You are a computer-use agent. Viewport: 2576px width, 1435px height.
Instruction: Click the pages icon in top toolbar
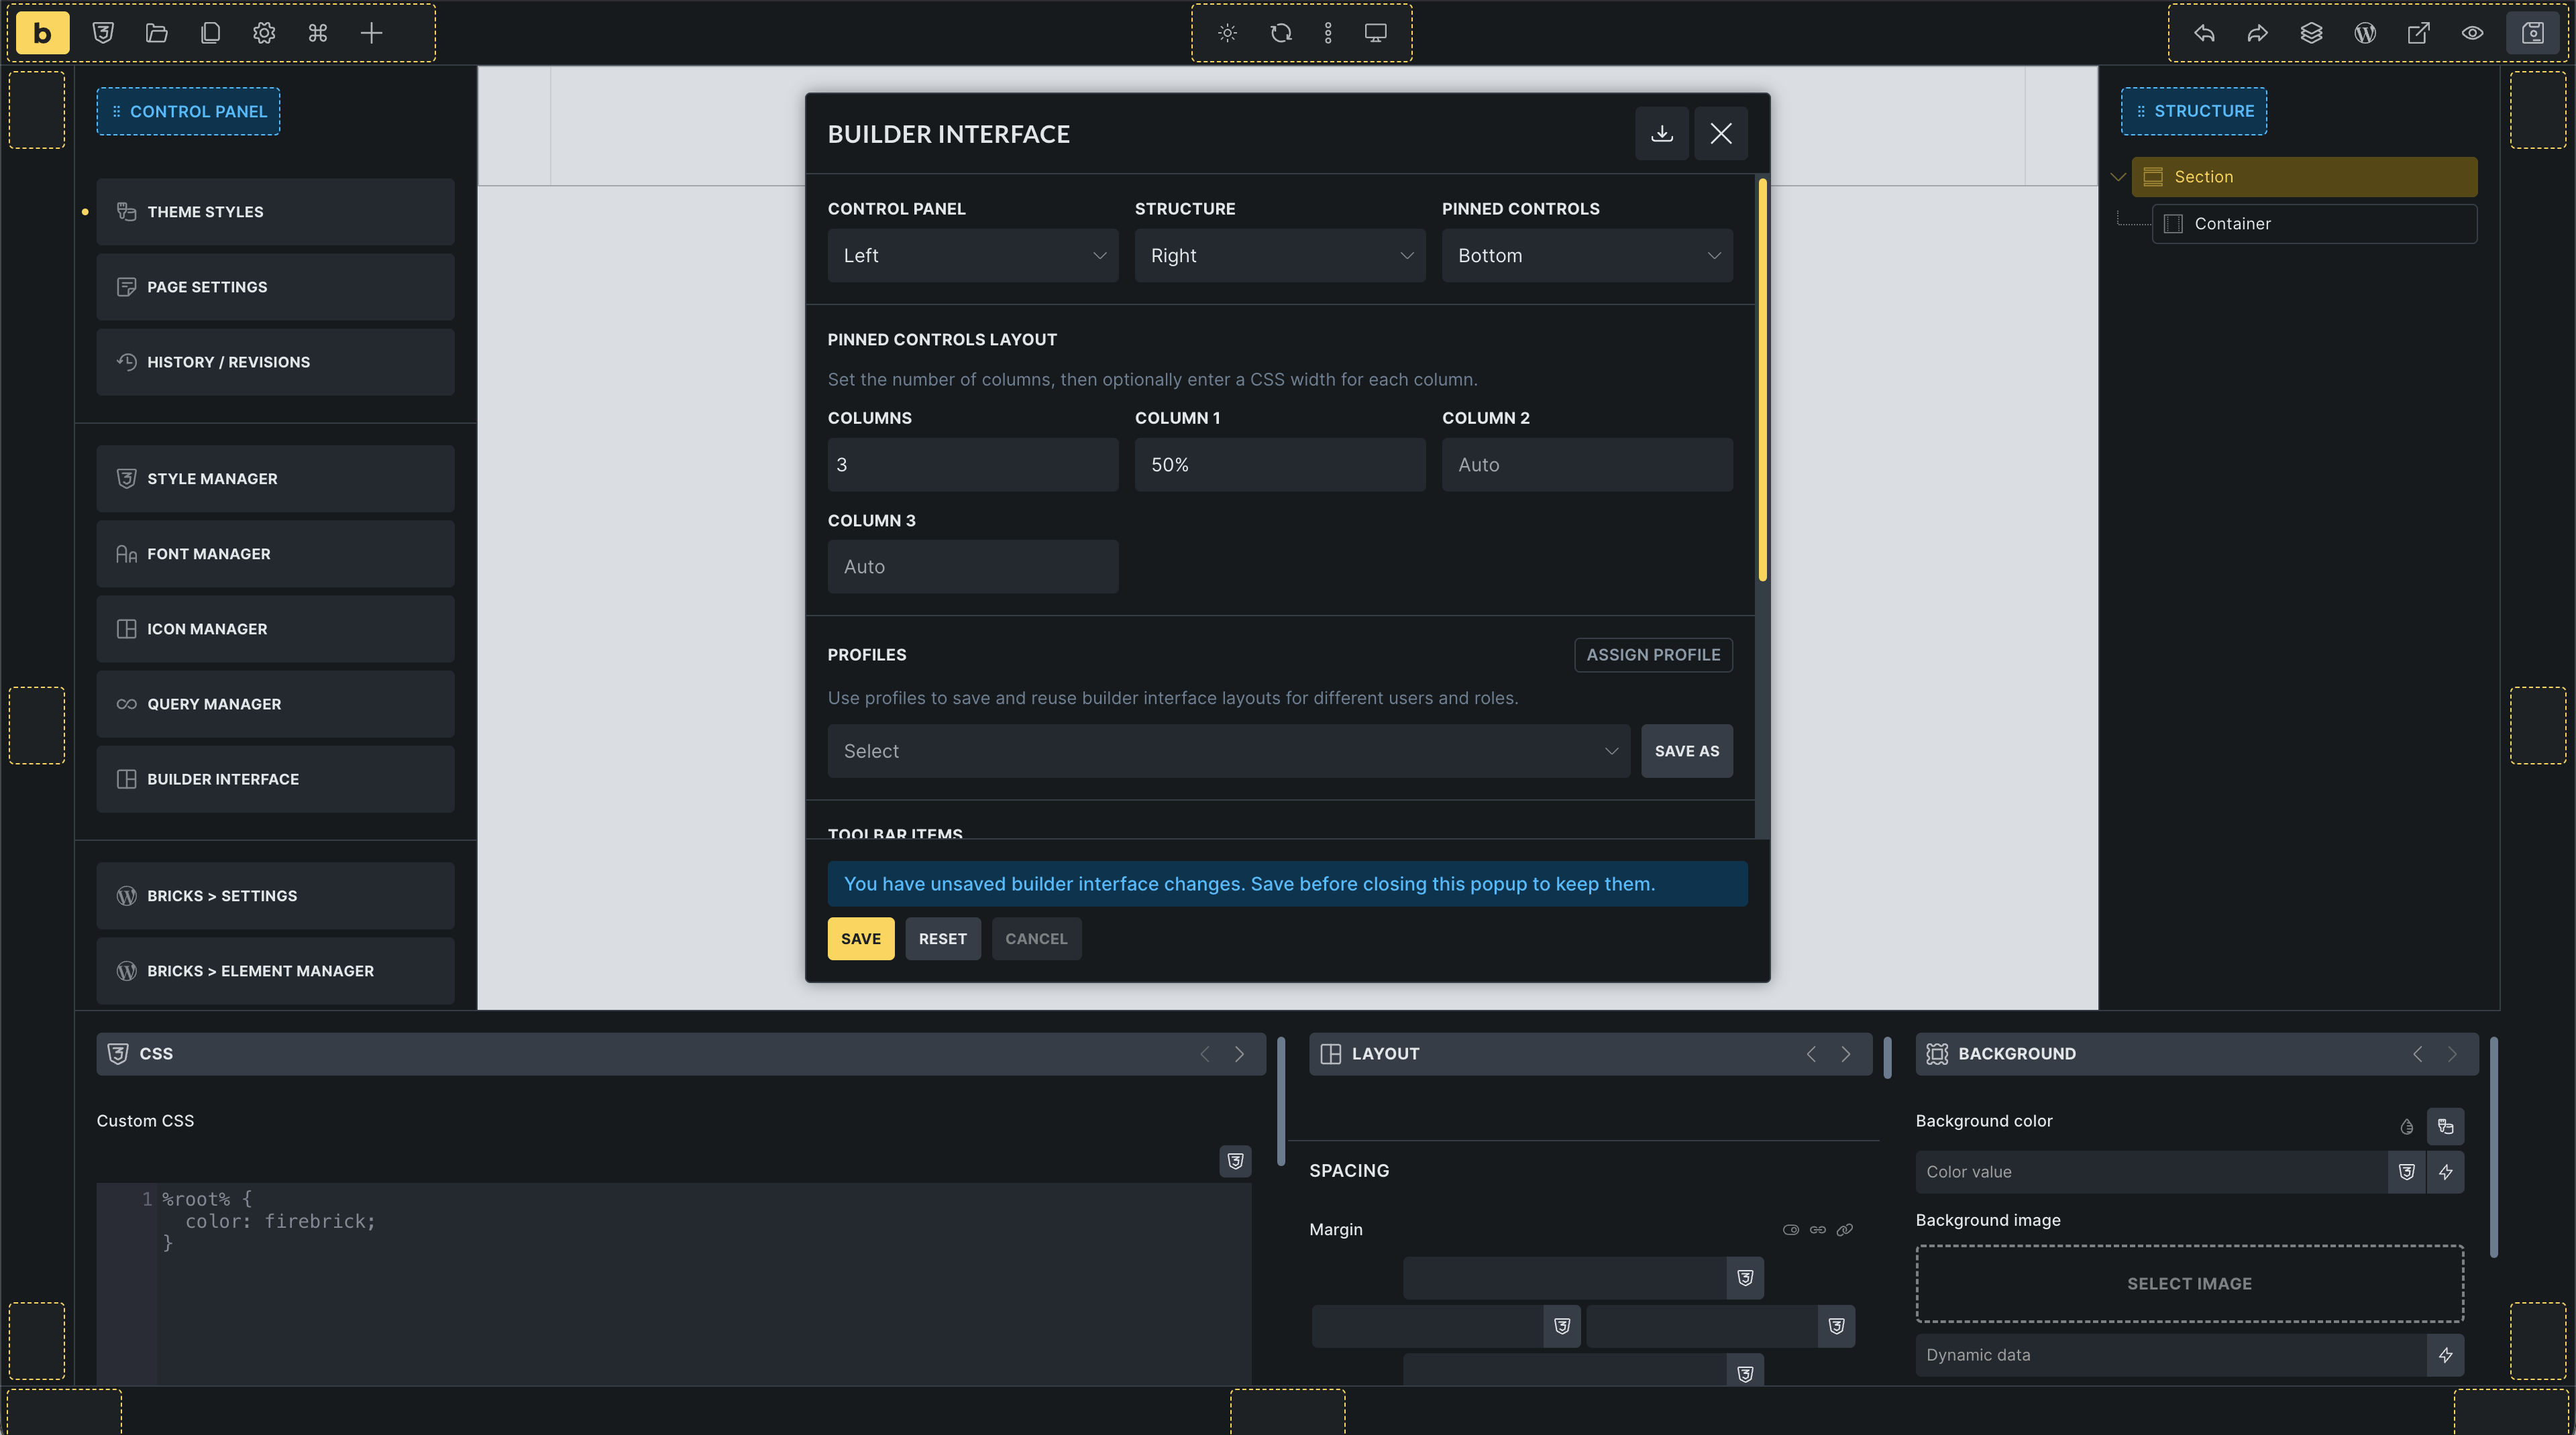(210, 33)
